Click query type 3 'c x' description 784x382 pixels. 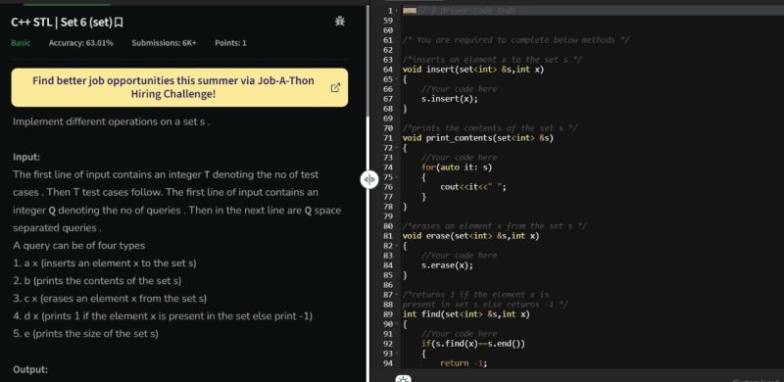tap(110, 299)
